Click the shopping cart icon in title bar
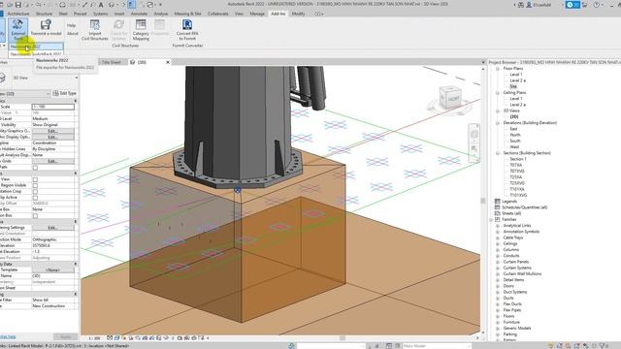Screen dimensions: 621x349 584,5
